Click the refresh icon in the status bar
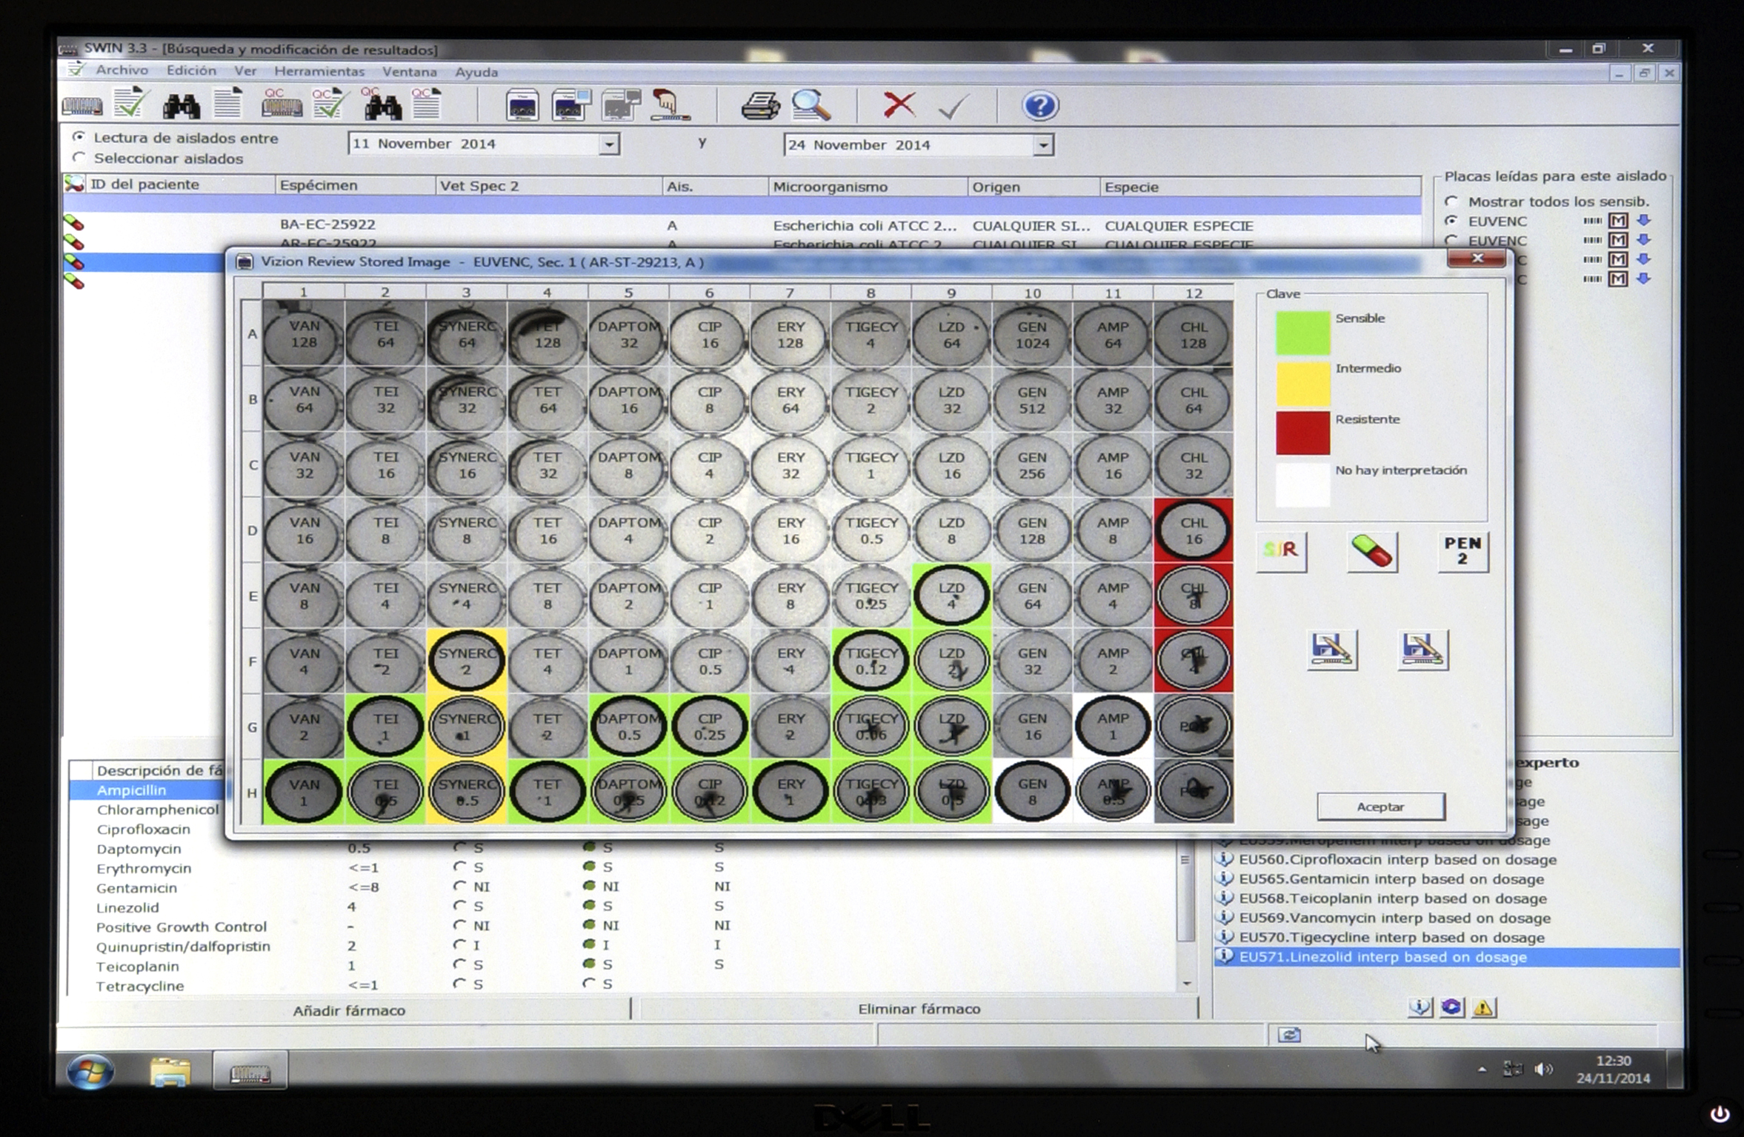Image resolution: width=1744 pixels, height=1137 pixels. click(1289, 1035)
